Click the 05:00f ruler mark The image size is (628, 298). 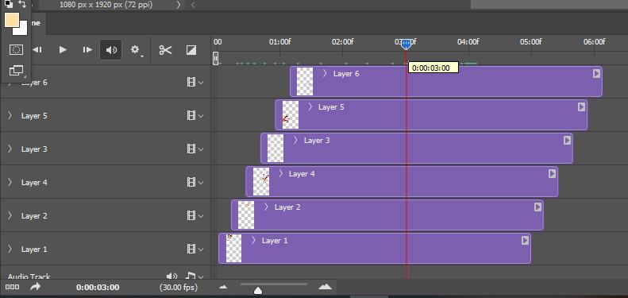click(530, 41)
